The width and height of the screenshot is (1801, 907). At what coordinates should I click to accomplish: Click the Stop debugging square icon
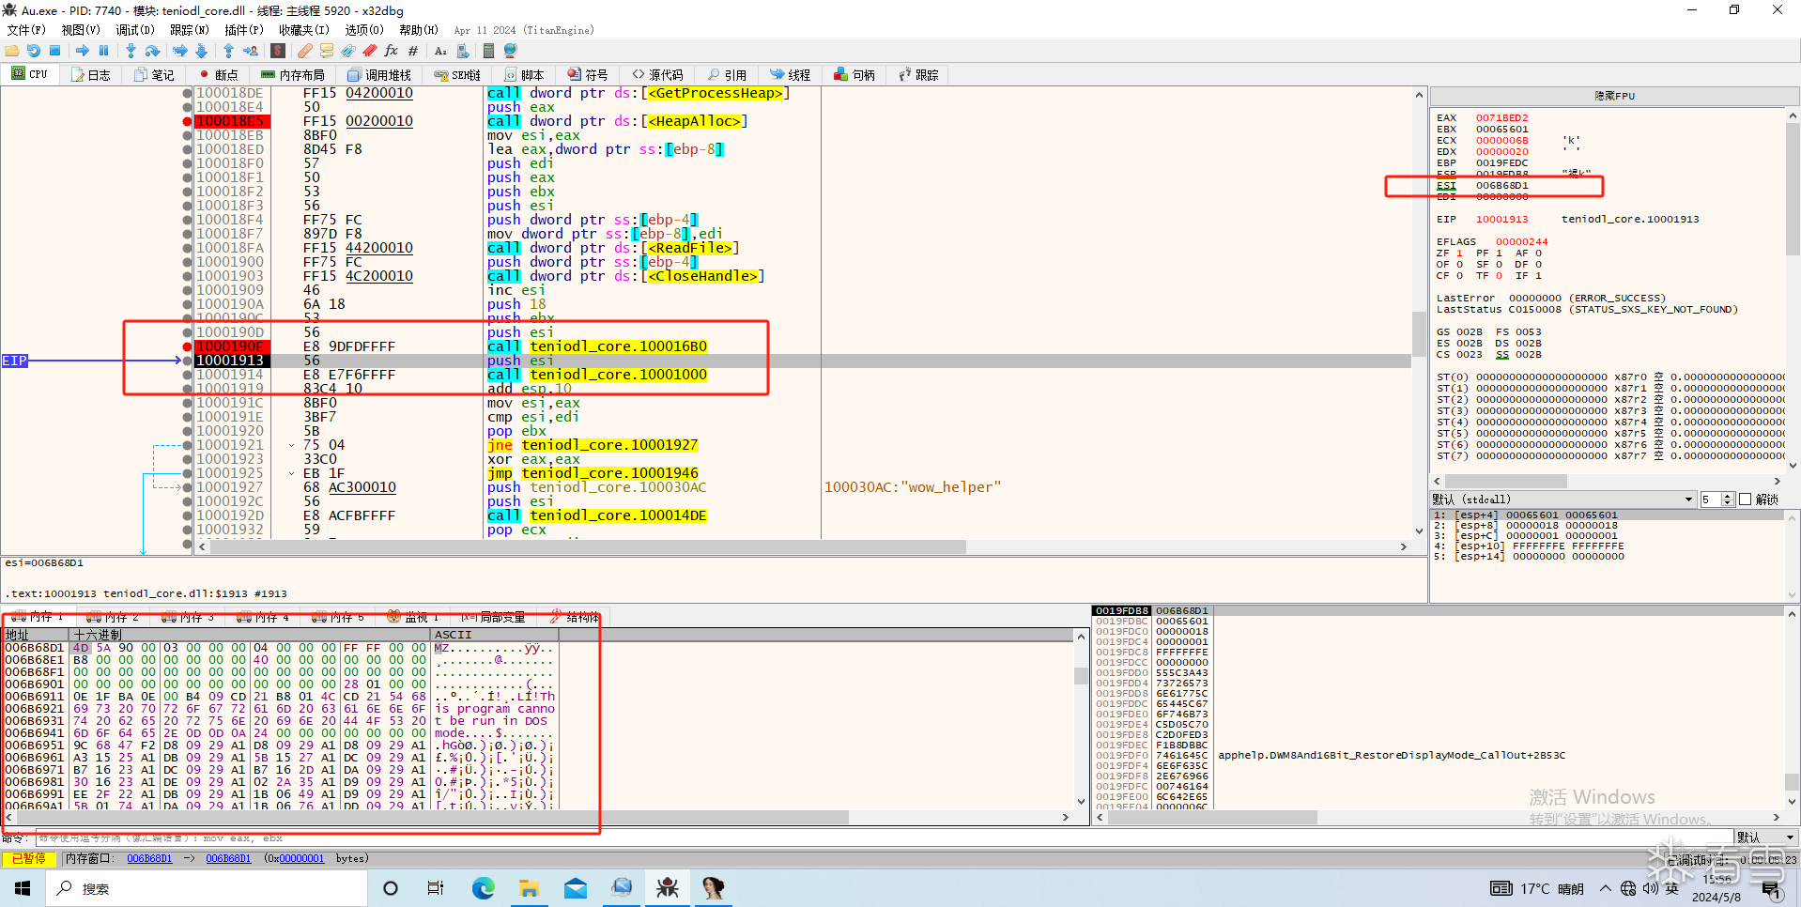[55, 51]
